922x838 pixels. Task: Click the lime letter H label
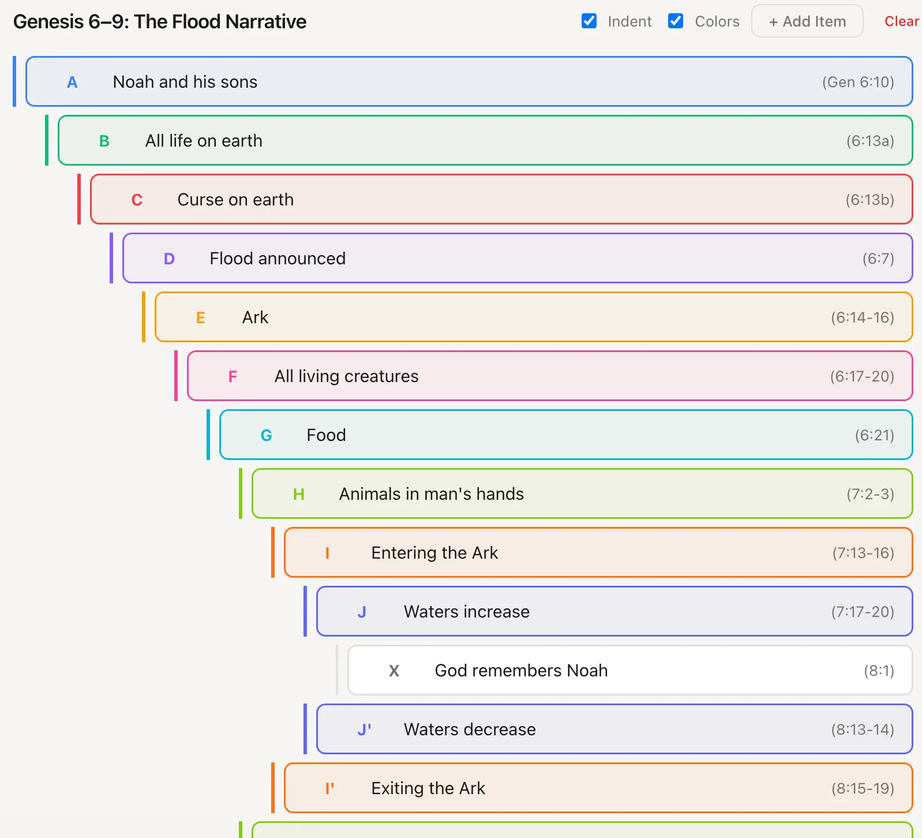coord(298,494)
